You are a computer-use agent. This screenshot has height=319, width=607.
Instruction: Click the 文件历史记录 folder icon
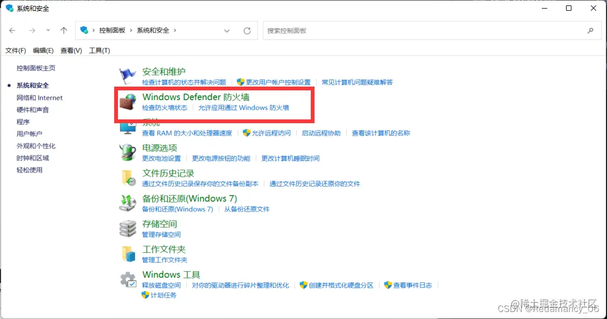(128, 178)
